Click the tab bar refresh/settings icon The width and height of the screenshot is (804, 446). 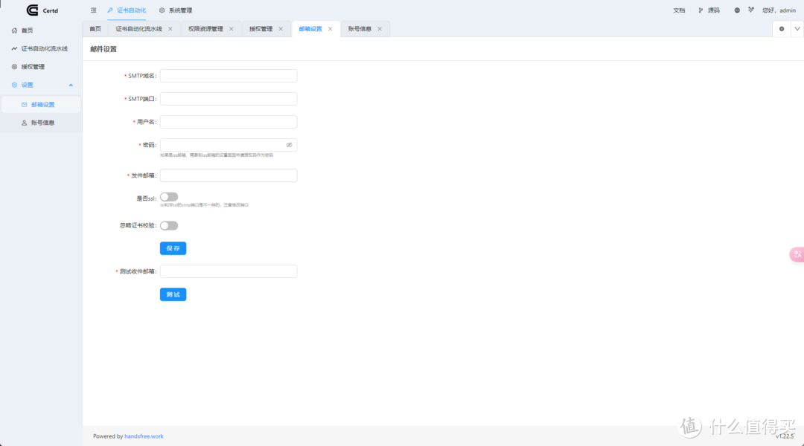(x=782, y=29)
